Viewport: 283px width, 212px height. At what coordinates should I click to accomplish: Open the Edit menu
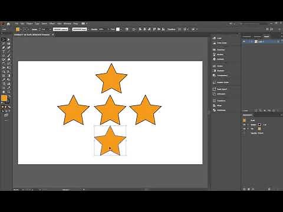[x=22, y=24]
